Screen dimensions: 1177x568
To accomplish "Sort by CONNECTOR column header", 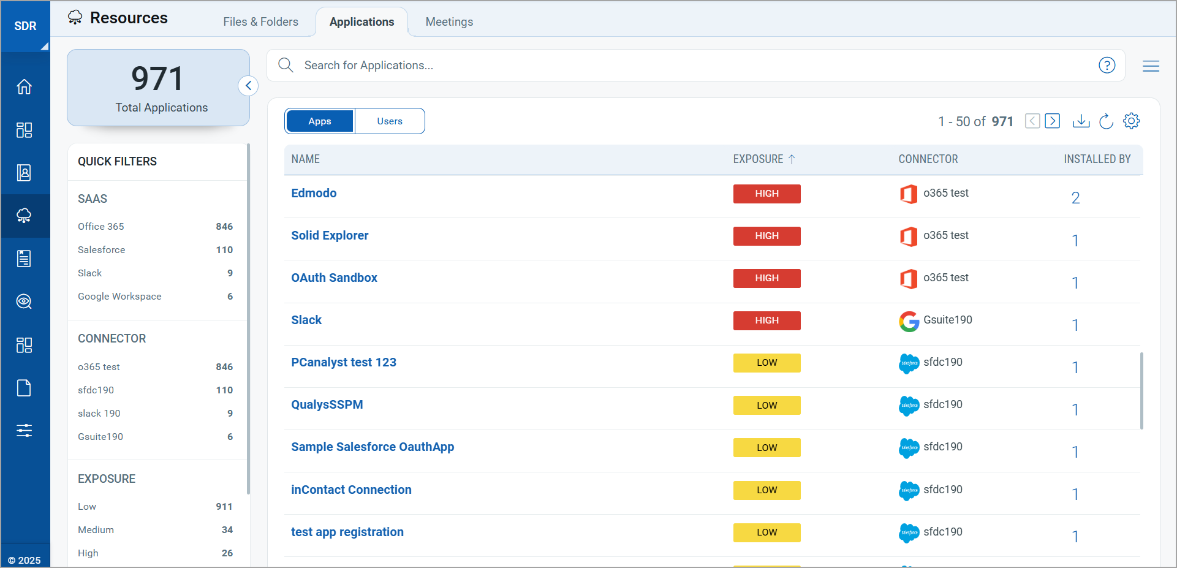I will 928,159.
